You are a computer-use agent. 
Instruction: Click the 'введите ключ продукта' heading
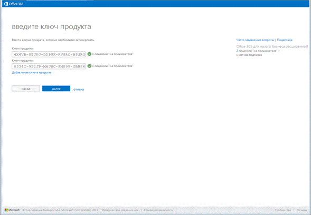pyautogui.click(x=52, y=27)
